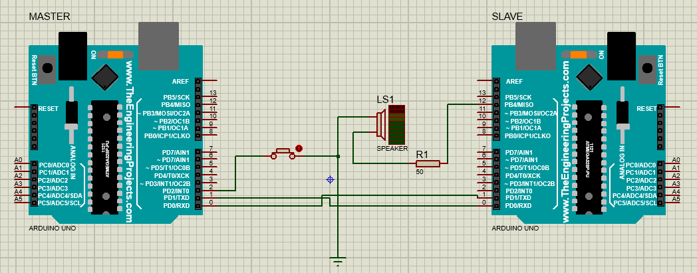Image resolution: width=697 pixels, height=273 pixels.
Task: Select the SLAVE label text
Action: click(507, 17)
